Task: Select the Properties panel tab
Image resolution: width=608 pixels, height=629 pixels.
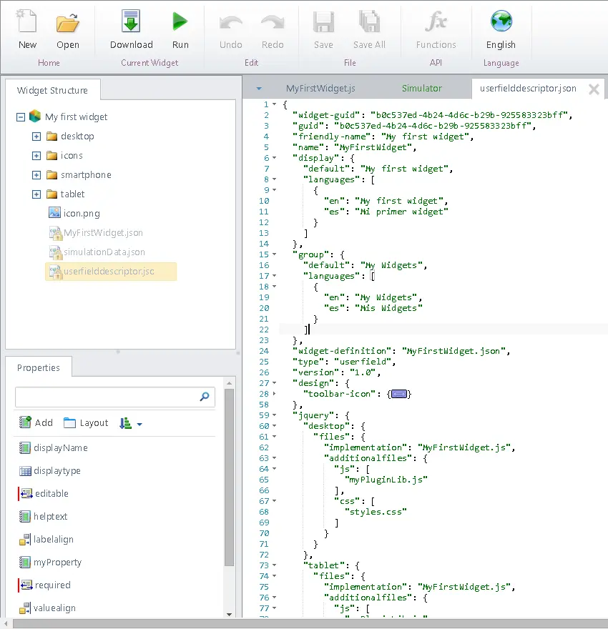Action: (x=39, y=367)
